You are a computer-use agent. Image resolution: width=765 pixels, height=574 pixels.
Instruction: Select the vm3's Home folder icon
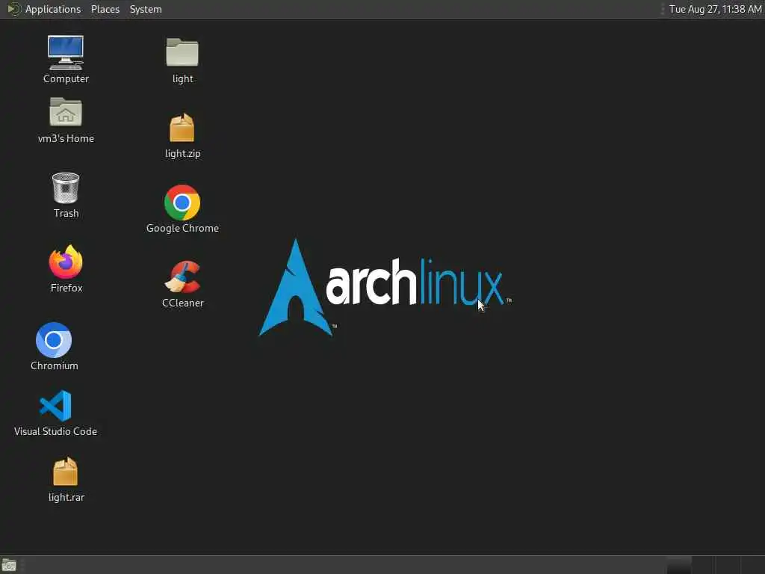point(66,112)
